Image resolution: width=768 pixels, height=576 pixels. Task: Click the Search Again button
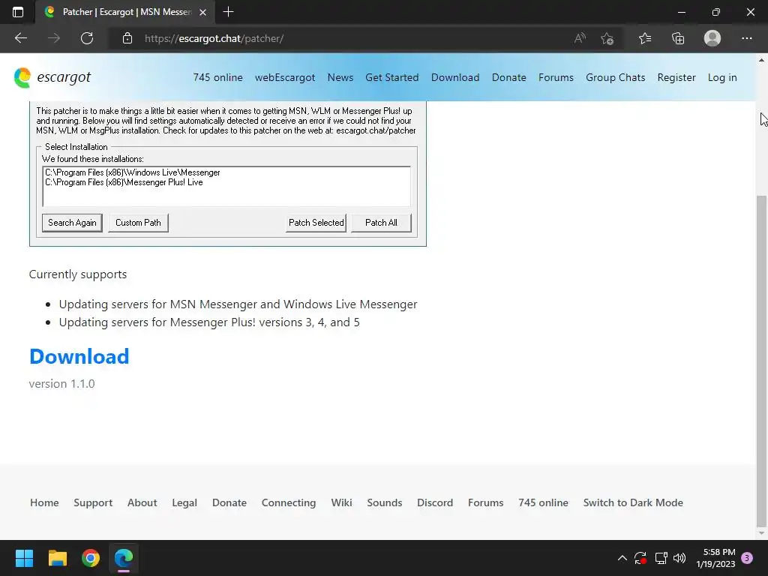pyautogui.click(x=72, y=222)
